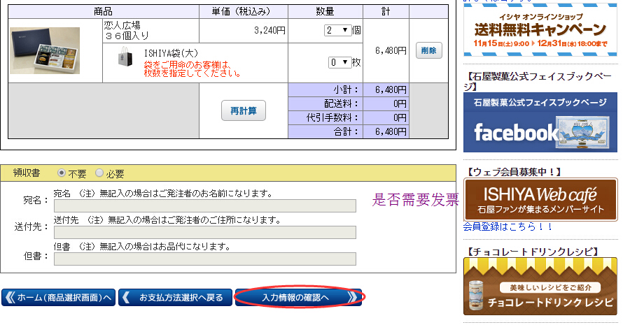Go back to ホーム(商品選択画面) button

click(59, 298)
